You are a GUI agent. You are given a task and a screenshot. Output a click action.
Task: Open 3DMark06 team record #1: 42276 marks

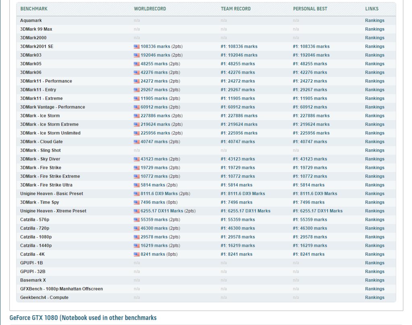pyautogui.click(x=238, y=72)
